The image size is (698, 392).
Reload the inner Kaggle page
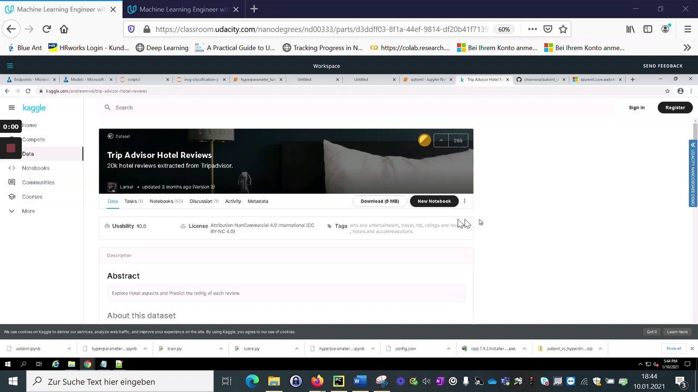28,91
